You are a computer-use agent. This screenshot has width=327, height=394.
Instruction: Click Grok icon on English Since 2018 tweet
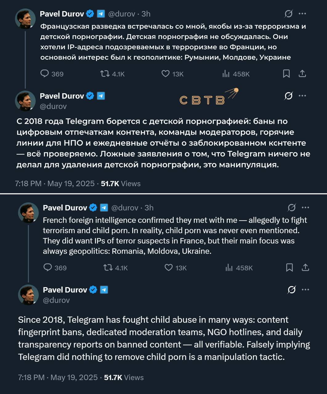coord(292,290)
